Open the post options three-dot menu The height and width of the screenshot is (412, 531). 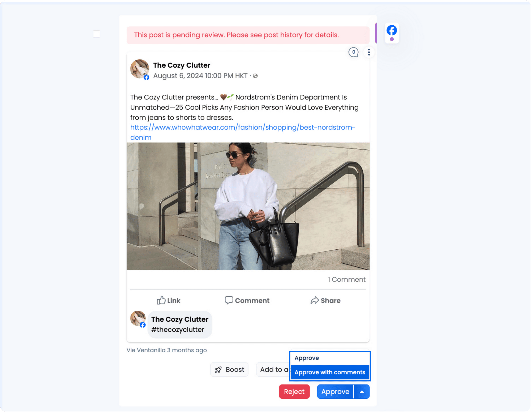(369, 52)
